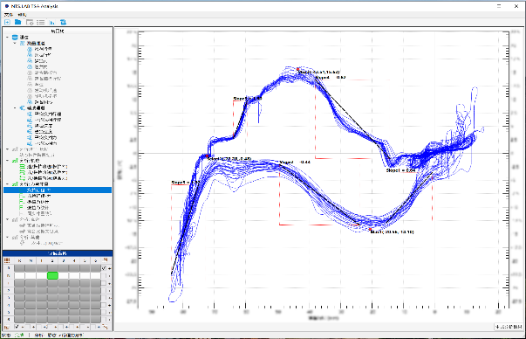Click the new-item plus icon in toolbar

point(7,22)
